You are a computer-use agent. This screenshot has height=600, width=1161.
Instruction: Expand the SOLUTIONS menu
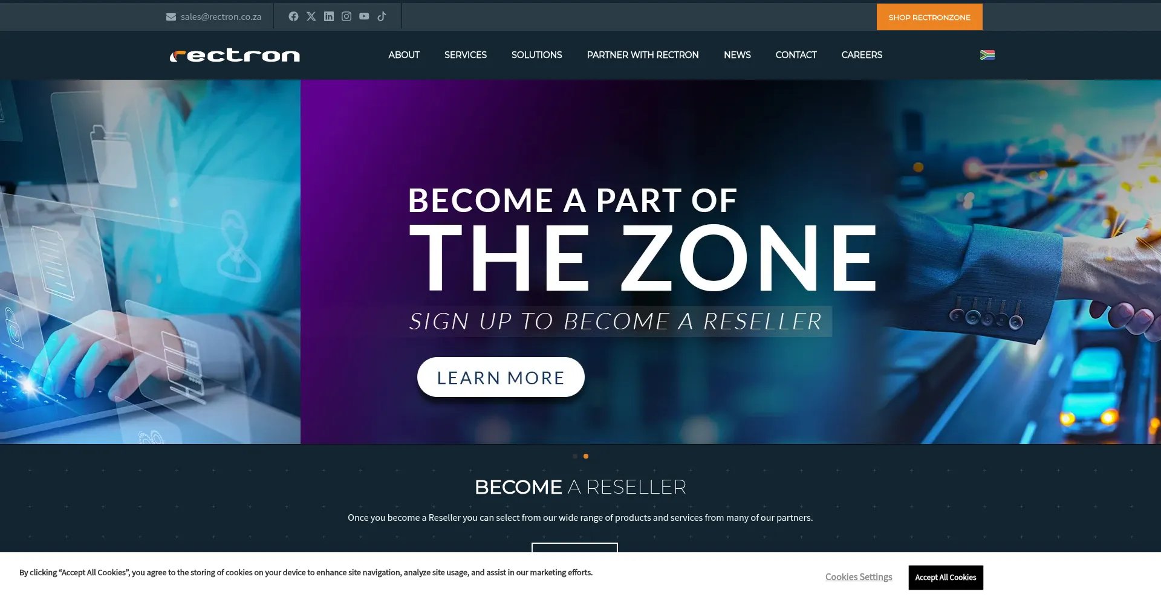[537, 55]
